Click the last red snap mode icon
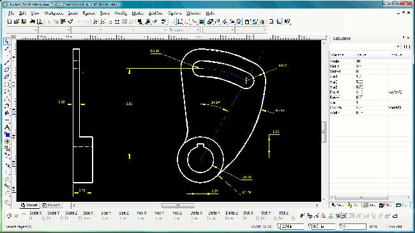415x233 pixels. point(395,216)
